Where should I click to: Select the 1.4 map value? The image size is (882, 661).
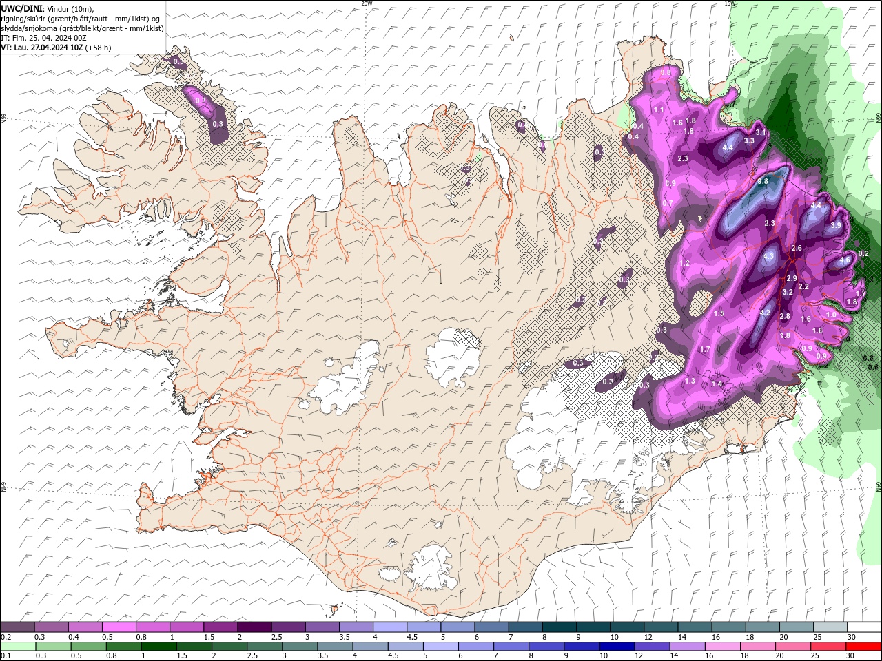(x=717, y=384)
